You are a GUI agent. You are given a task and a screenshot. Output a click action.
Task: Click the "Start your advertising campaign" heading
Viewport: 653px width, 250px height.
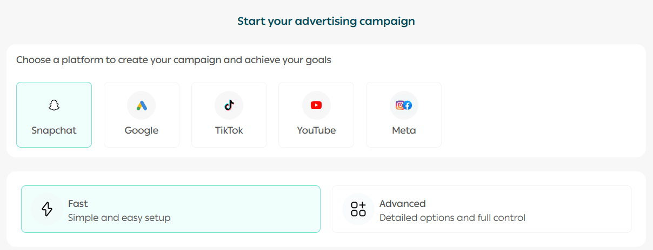point(326,22)
